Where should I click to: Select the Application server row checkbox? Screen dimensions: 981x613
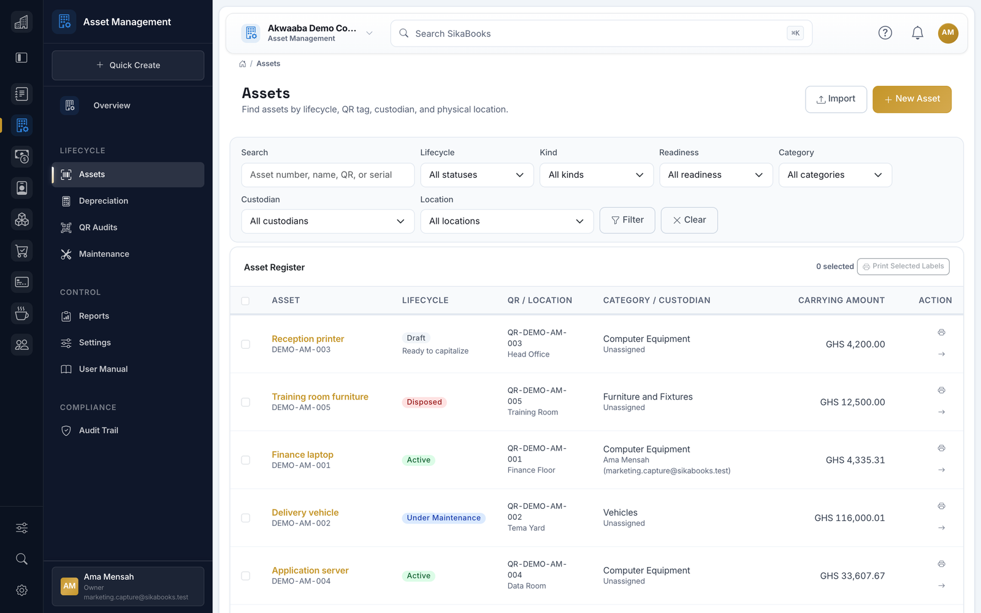[245, 576]
